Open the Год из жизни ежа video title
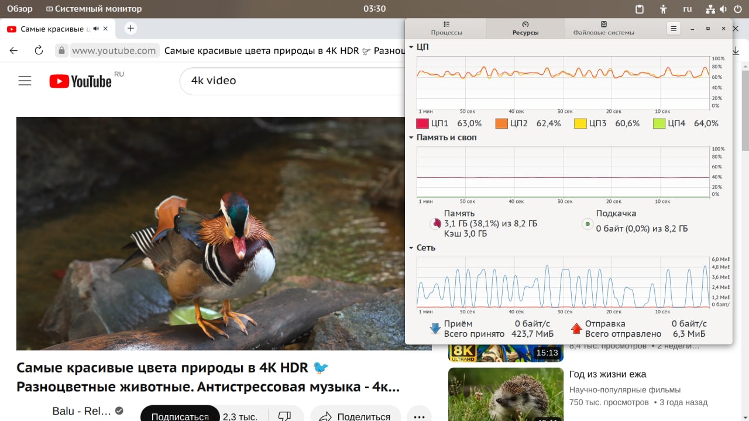749x421 pixels. [x=608, y=374]
